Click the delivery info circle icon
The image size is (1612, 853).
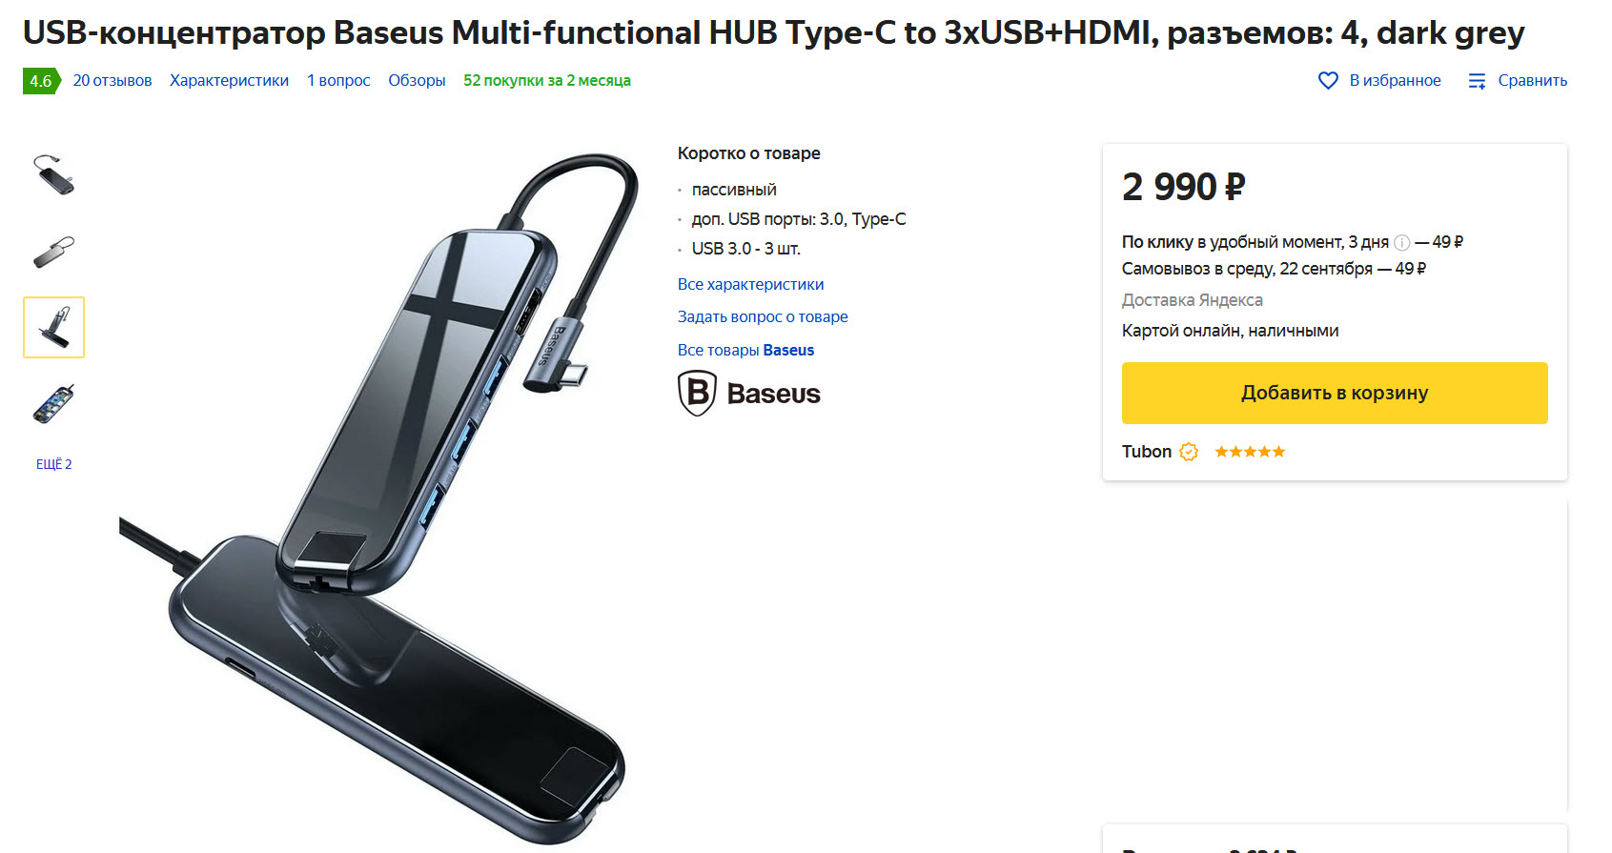pyautogui.click(x=1401, y=243)
